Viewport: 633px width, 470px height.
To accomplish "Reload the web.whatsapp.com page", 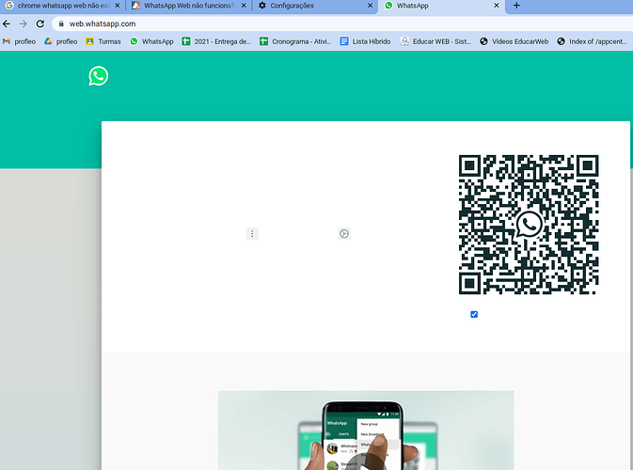I will pyautogui.click(x=40, y=23).
